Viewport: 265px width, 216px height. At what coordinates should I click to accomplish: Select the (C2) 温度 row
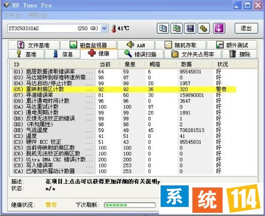pyautogui.click(x=123, y=136)
